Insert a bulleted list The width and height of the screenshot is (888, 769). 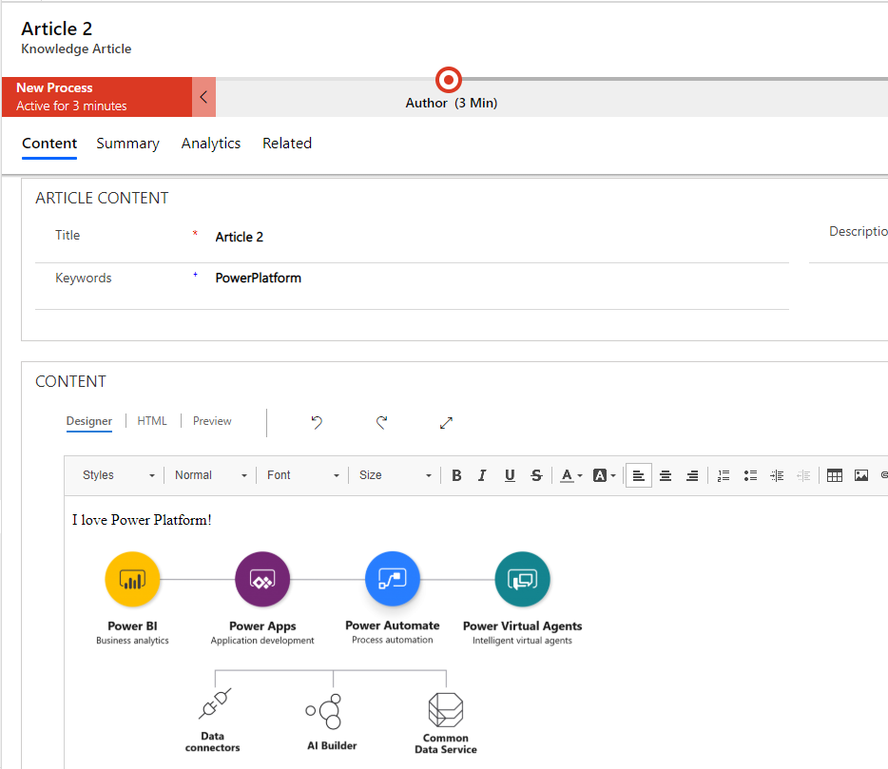[750, 475]
